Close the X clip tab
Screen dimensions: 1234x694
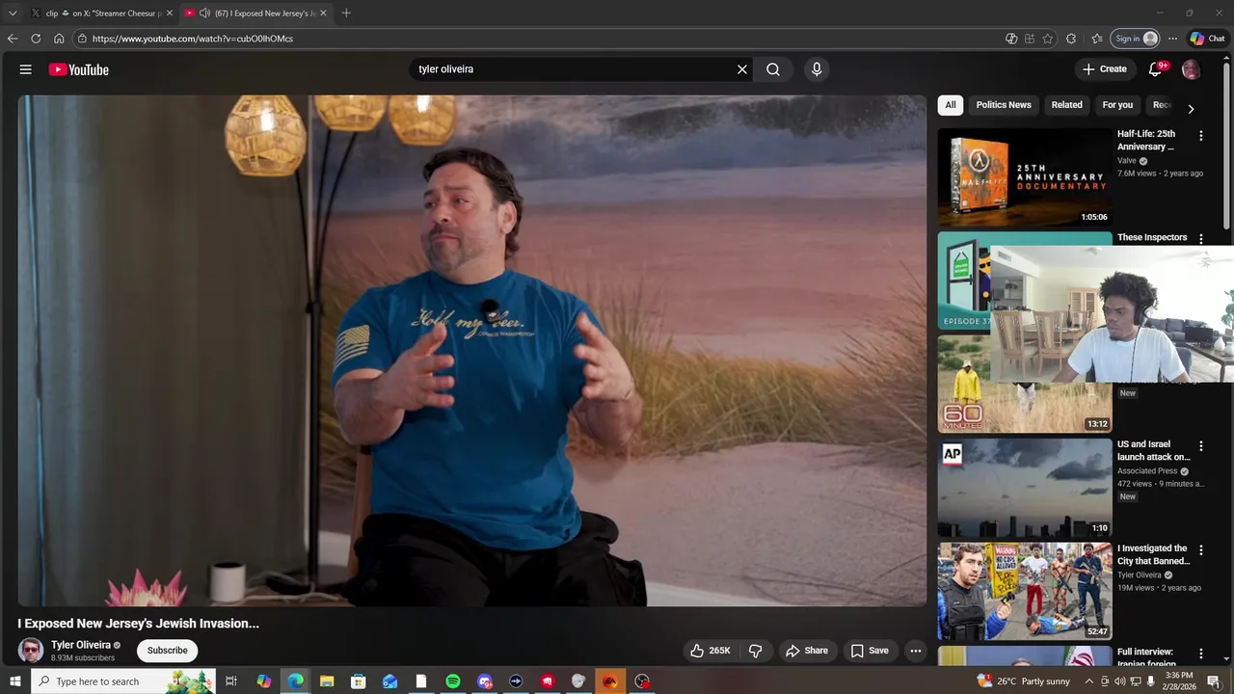coord(170,13)
